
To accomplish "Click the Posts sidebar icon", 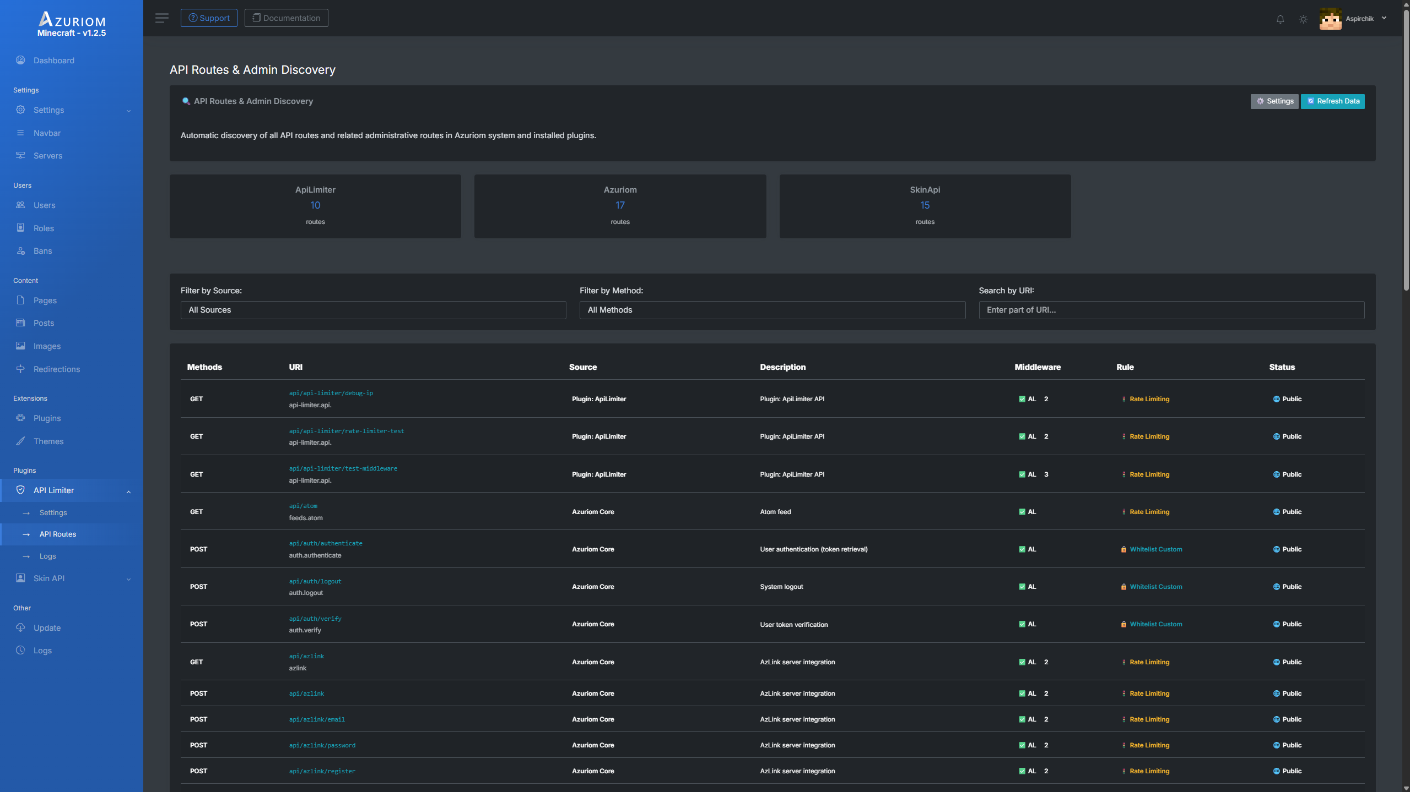I will pos(20,323).
